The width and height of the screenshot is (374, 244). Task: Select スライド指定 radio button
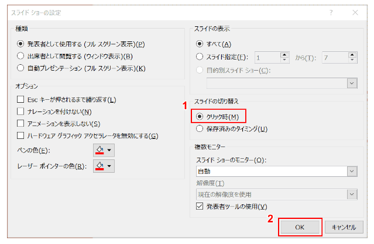(201, 57)
